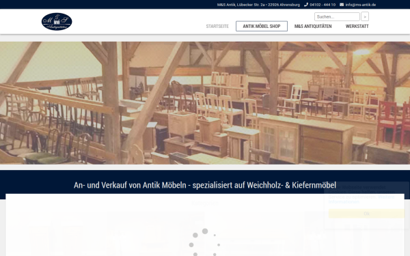Click the furniture warehouse banner image
The height and width of the screenshot is (256, 410).
click(x=205, y=103)
